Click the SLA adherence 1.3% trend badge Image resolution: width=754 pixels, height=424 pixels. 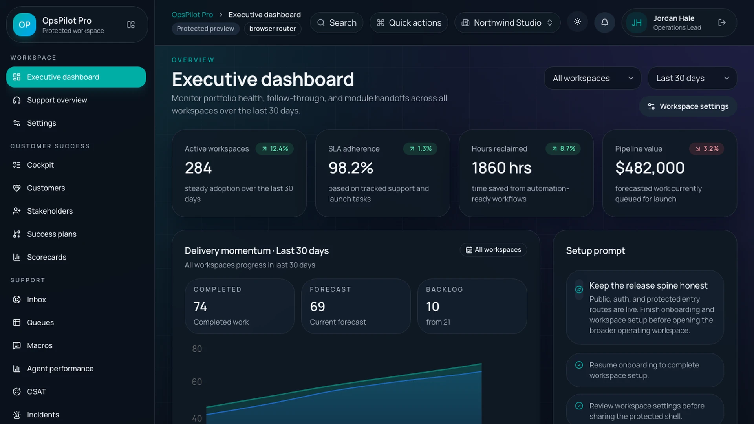[420, 149]
